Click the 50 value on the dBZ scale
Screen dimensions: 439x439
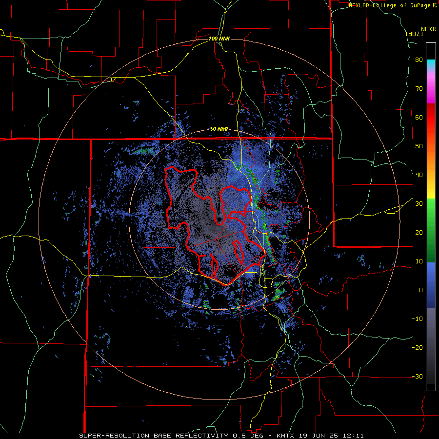pyautogui.click(x=419, y=146)
